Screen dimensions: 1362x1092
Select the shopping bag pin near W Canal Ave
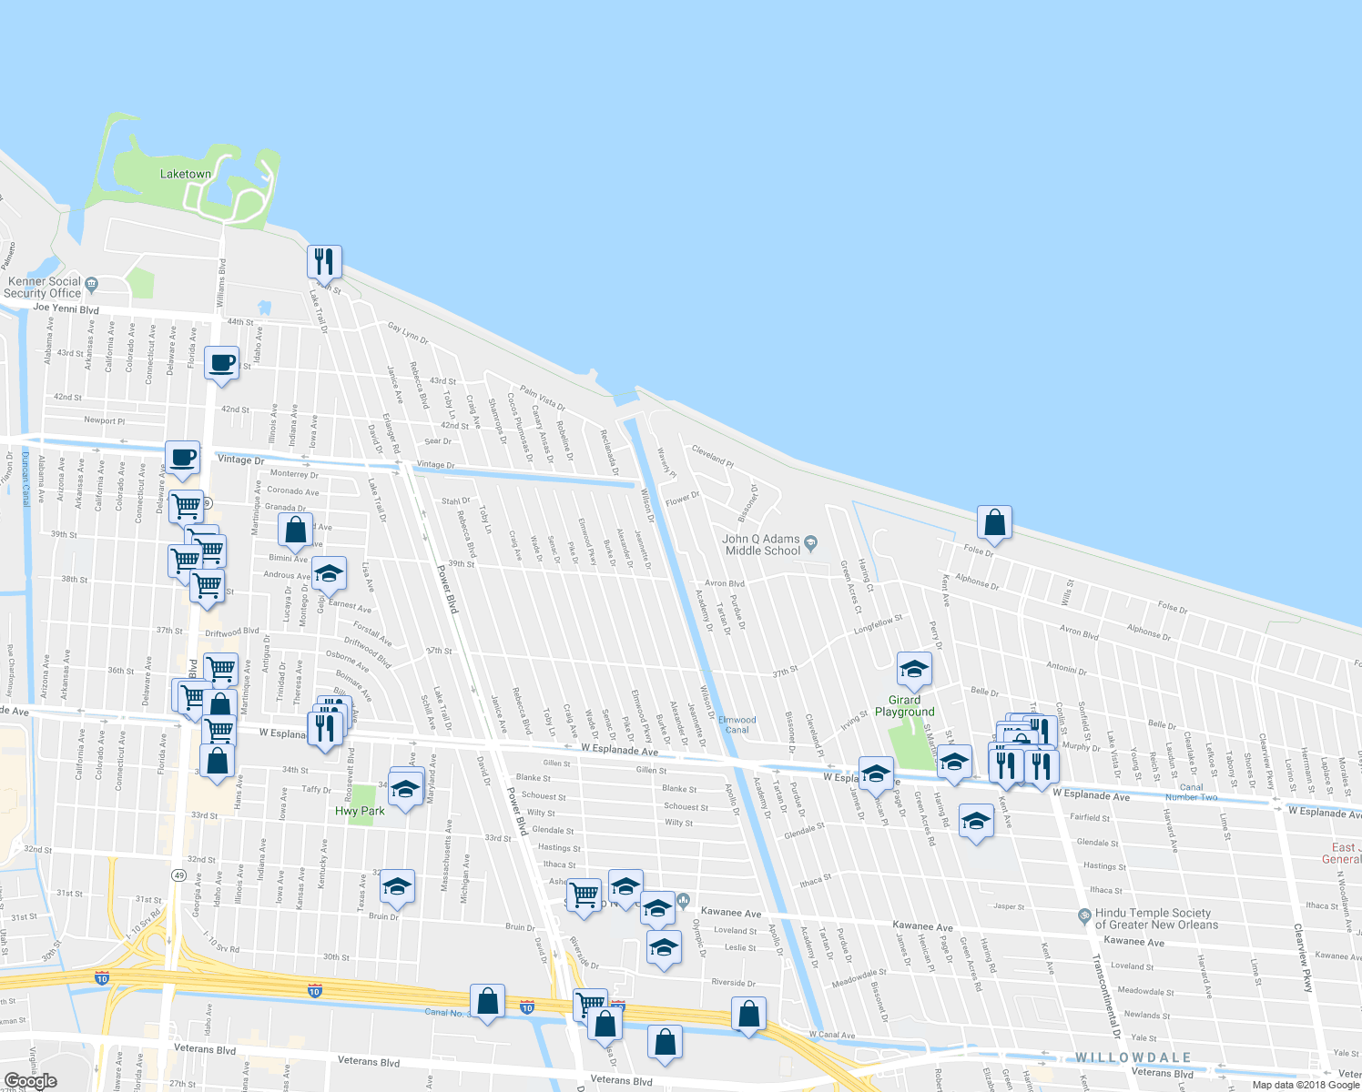(x=748, y=1013)
